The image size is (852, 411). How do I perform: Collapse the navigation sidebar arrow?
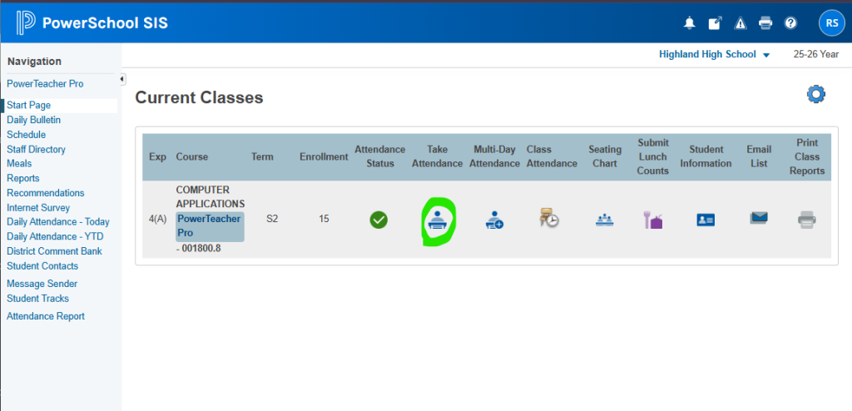pos(123,79)
